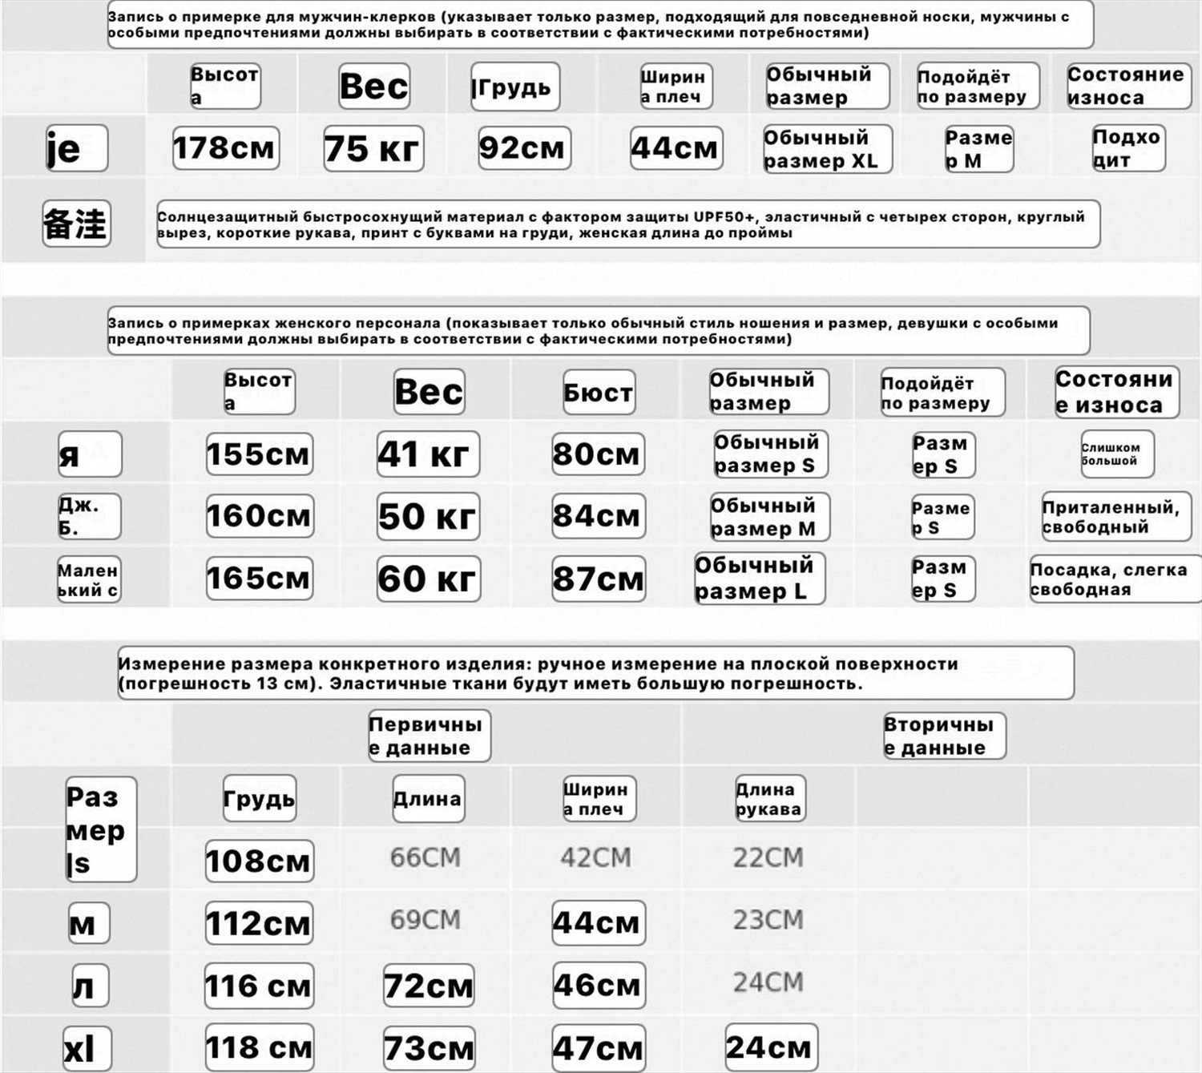
Task: Click the '46см' shoulder width value
Action: [x=599, y=986]
